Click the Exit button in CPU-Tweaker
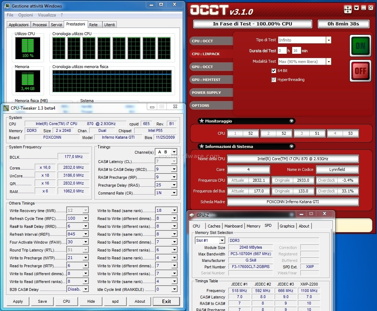This screenshot has height=311, width=377. pos(166,301)
